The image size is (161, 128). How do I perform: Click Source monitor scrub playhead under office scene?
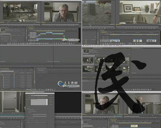coord(8,24)
